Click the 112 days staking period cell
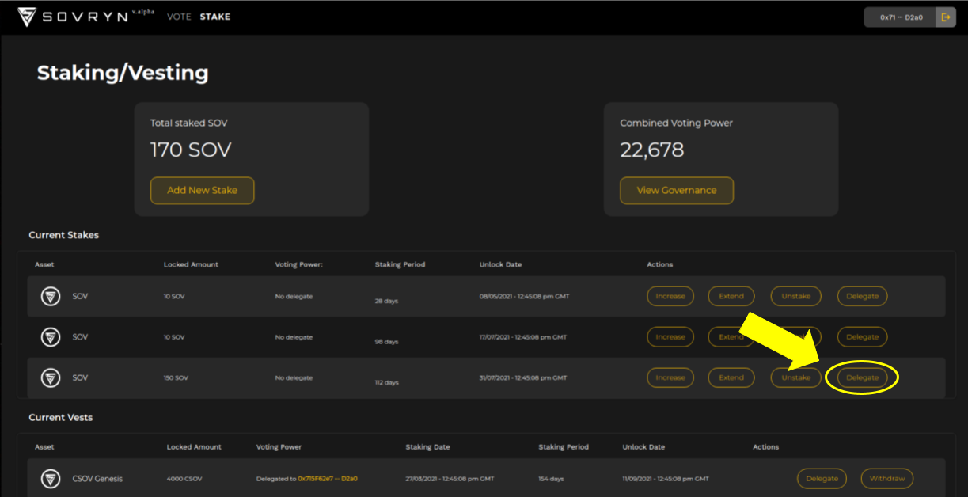 click(x=387, y=382)
